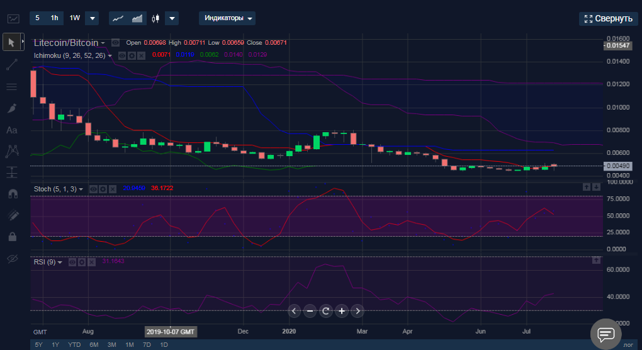Open the Индикаторы dropdown

click(x=227, y=18)
